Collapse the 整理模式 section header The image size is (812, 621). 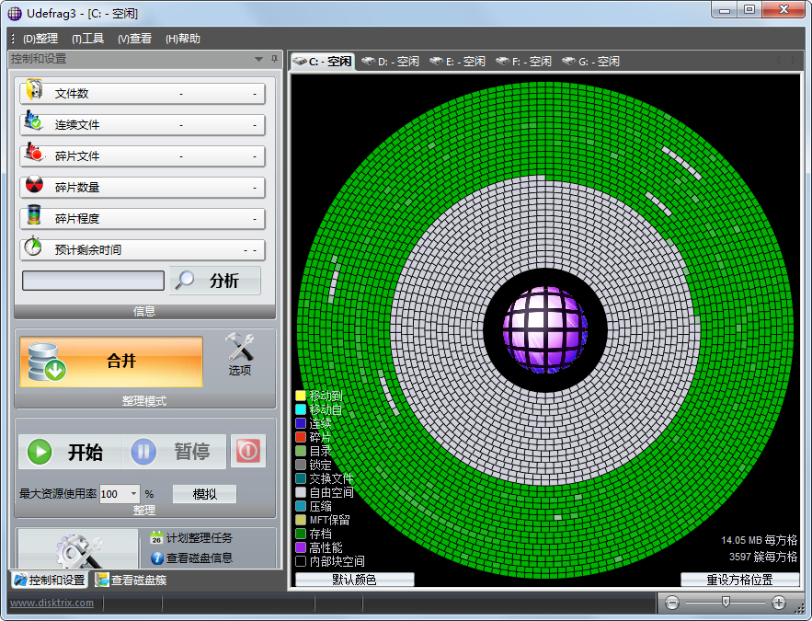(x=144, y=401)
